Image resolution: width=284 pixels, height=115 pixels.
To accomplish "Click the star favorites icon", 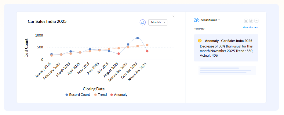I will point(246,21).
